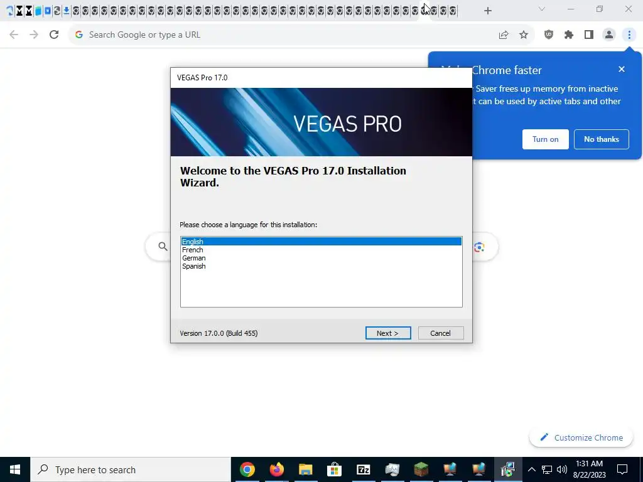Cancel the VEGAS Pro installation
The image size is (643, 482).
click(x=441, y=333)
